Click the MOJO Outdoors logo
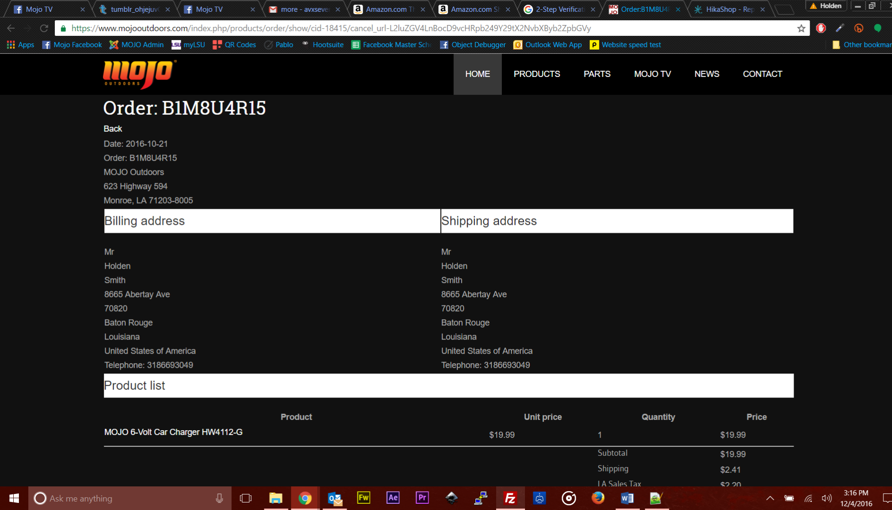This screenshot has height=510, width=892. pyautogui.click(x=140, y=74)
